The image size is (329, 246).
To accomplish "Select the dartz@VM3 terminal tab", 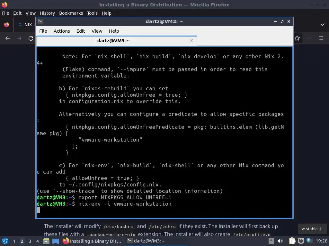I will pyautogui.click(x=116, y=41).
